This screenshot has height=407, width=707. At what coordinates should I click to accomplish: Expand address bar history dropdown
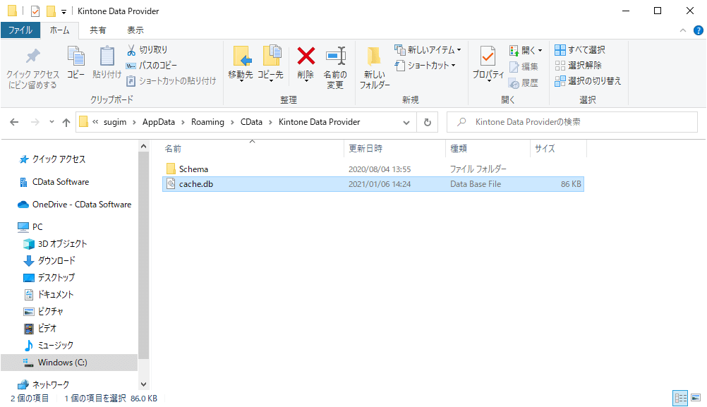406,122
